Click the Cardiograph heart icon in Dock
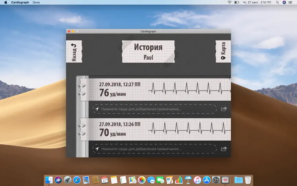 (x=225, y=179)
